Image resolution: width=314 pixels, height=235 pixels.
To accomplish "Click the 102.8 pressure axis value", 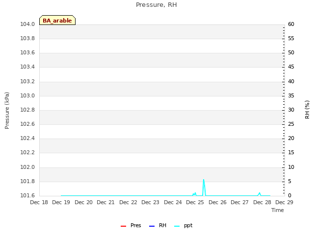I will tap(27, 110).
